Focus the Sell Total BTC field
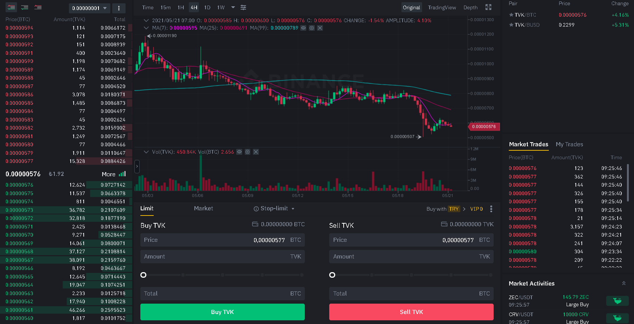This screenshot has height=324, width=634. (x=411, y=294)
